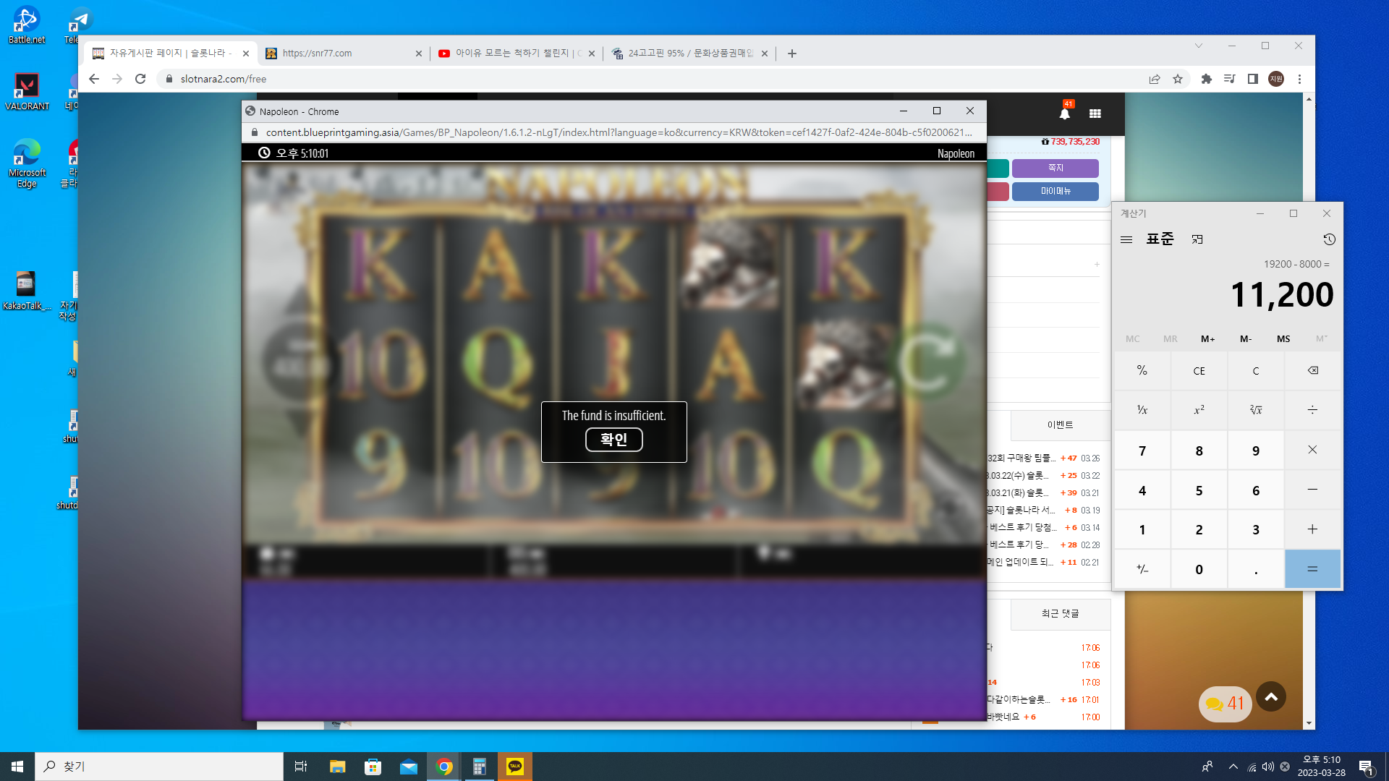Click the number 7 on calculator
1389x781 pixels.
pos(1142,450)
